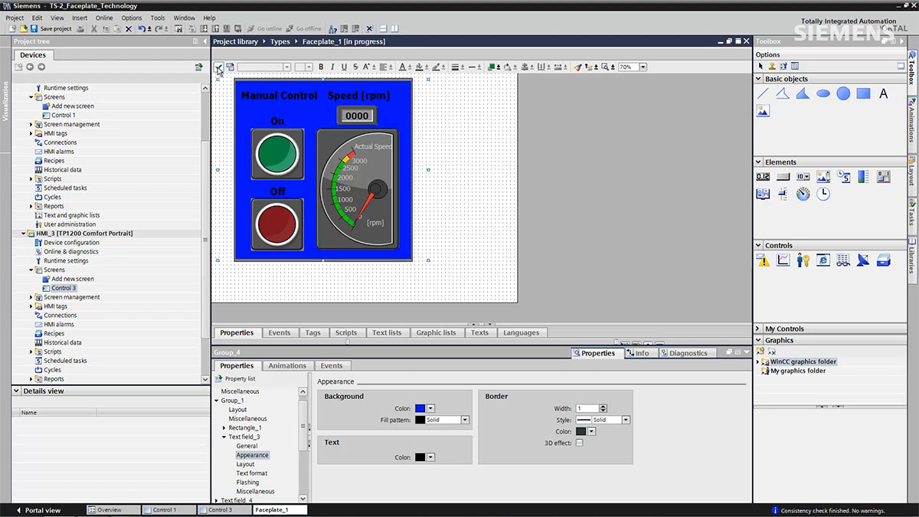Select the I/O field element icon
Viewport: 919px width, 517px height.
click(763, 177)
